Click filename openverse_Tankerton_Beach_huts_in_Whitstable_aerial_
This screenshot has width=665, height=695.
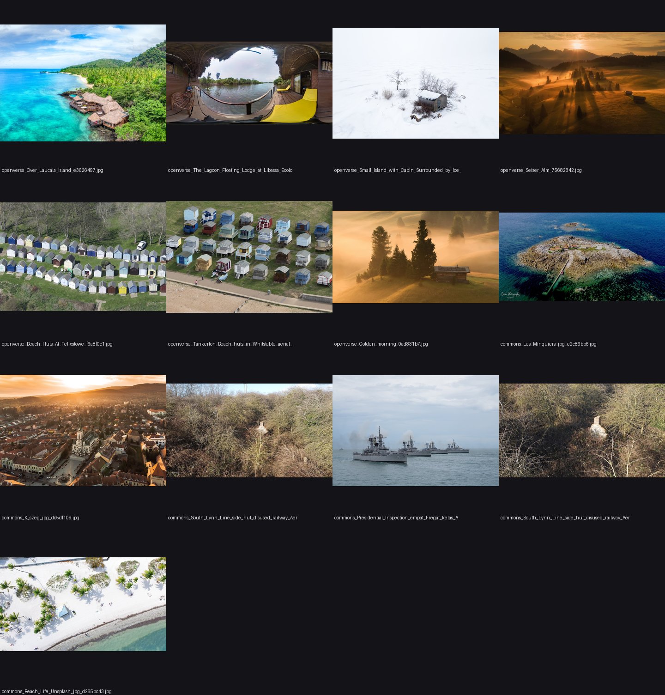(x=230, y=344)
